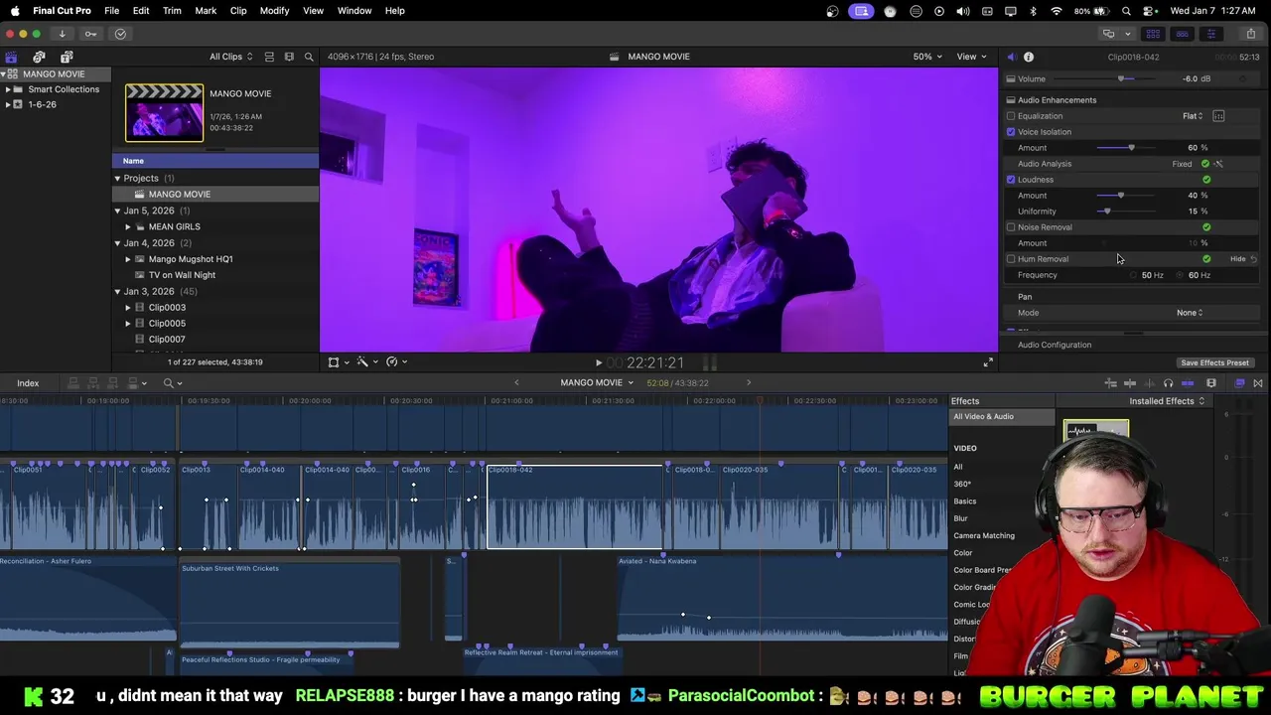Toggle the browser panel grid button

tap(1153, 34)
